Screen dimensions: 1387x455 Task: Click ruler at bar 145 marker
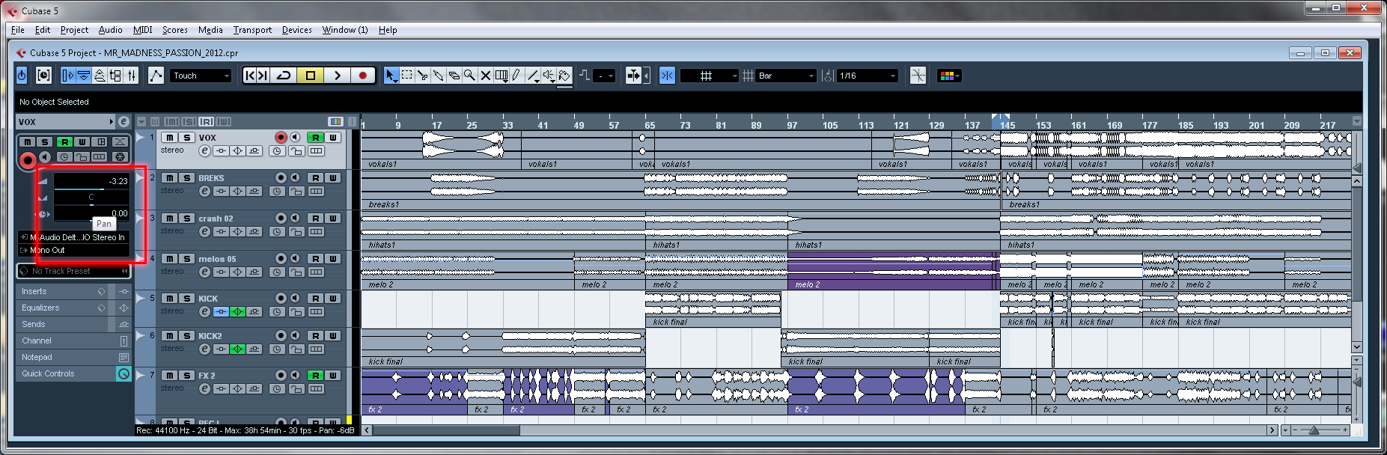[1008, 124]
